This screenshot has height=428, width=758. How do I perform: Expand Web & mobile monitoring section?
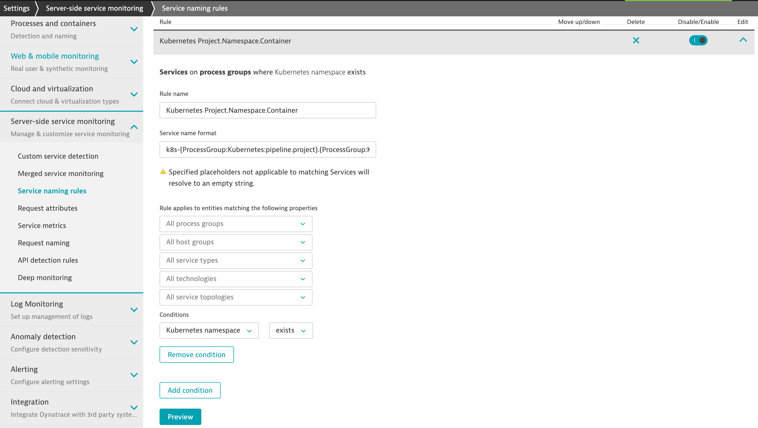(x=134, y=62)
